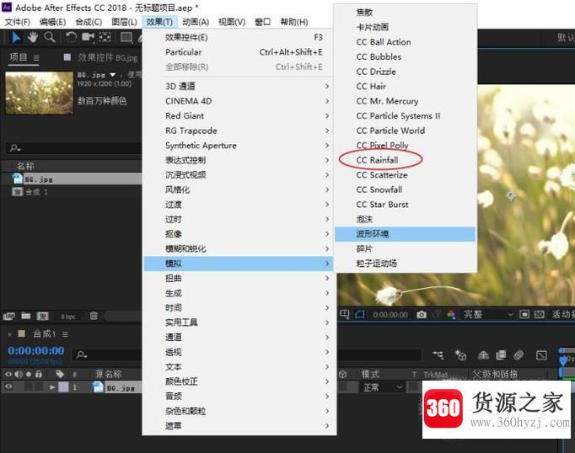This screenshot has width=575, height=453.
Task: Click the timeline layer search field
Action: tap(108, 354)
